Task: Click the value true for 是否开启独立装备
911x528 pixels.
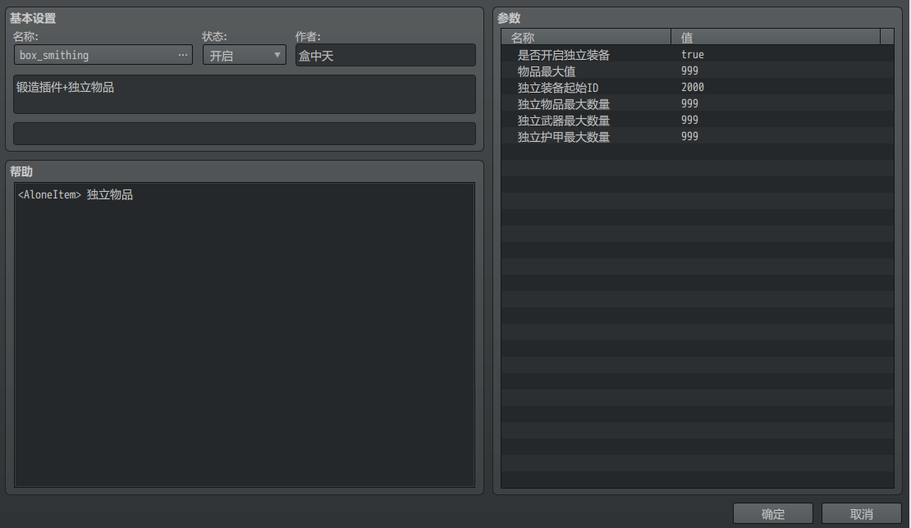Action: pyautogui.click(x=692, y=55)
